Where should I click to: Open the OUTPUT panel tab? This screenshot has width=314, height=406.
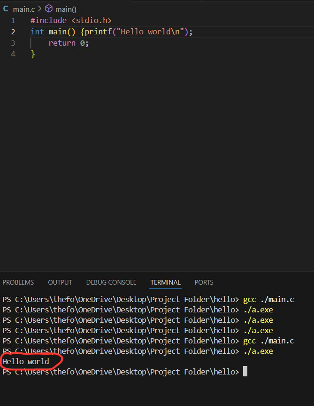coord(60,282)
